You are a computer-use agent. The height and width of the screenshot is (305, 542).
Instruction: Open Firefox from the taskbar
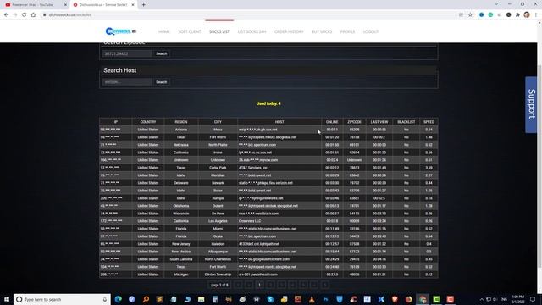[x=408, y=299]
